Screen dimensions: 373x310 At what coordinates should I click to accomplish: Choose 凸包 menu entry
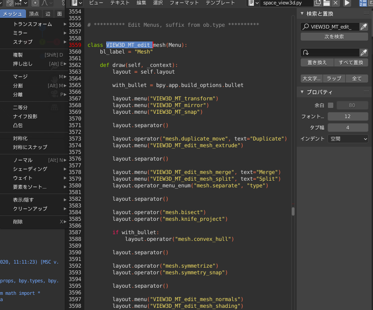click(x=34, y=125)
